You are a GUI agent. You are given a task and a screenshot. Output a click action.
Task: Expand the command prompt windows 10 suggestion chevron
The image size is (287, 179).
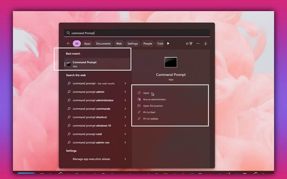(125, 126)
